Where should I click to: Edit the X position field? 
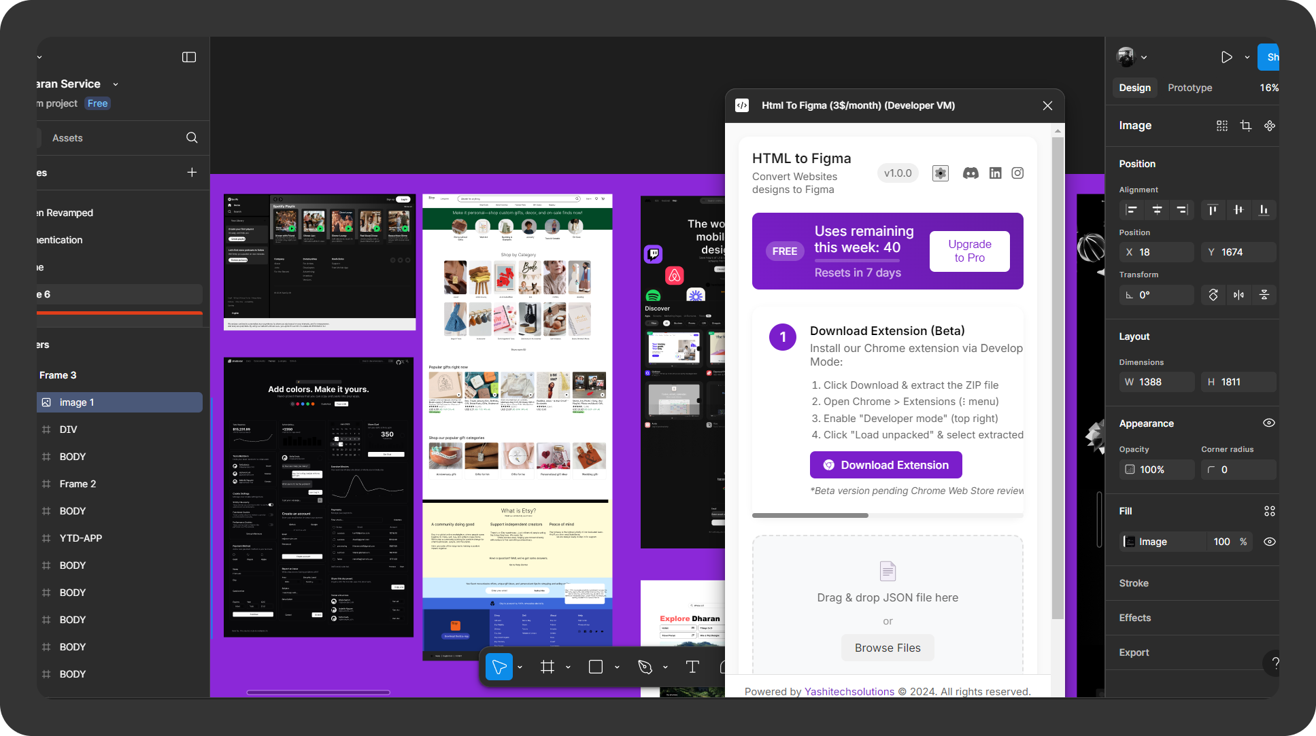click(x=1157, y=252)
